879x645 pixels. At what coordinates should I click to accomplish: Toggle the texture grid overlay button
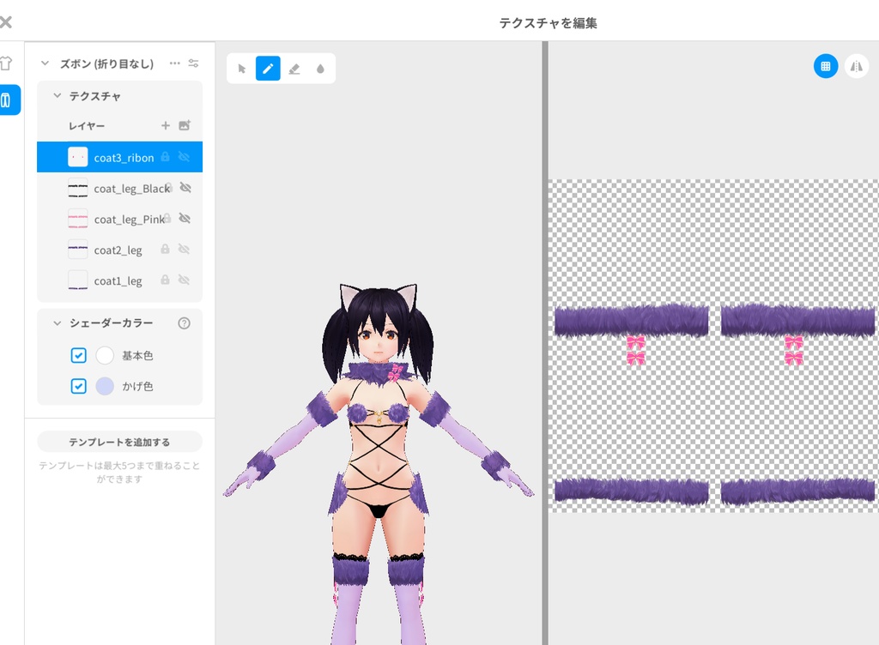point(825,65)
